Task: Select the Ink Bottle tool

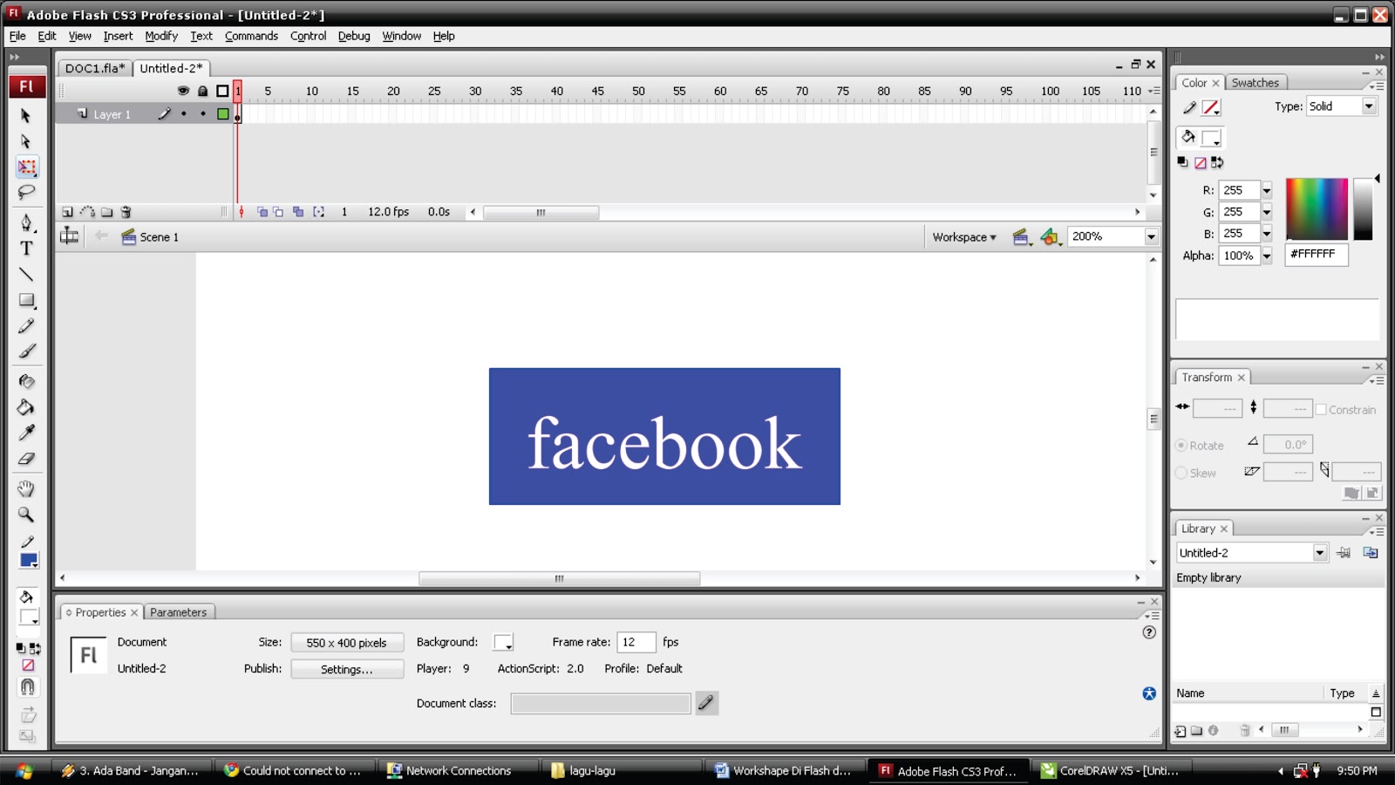Action: coord(26,381)
